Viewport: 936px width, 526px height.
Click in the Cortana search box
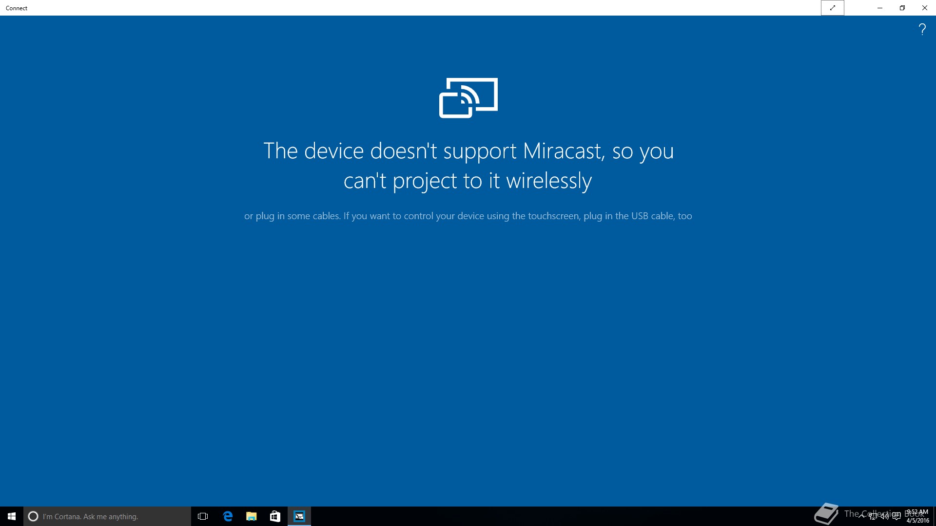pyautogui.click(x=107, y=516)
